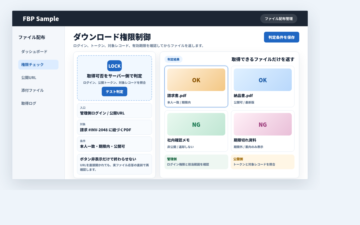Viewport: 360px width, 225px height.
Task: Go to 公開URL in the sidebar
Action: point(38,77)
